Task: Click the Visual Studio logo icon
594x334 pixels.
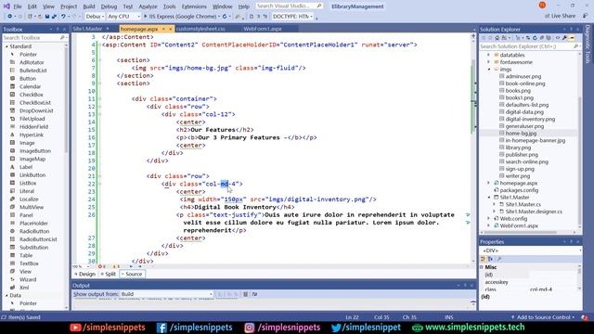Action: click(6, 6)
